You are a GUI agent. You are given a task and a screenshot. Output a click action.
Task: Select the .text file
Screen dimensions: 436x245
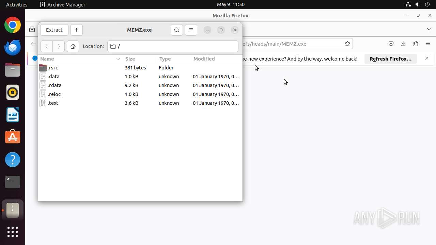coord(140,103)
